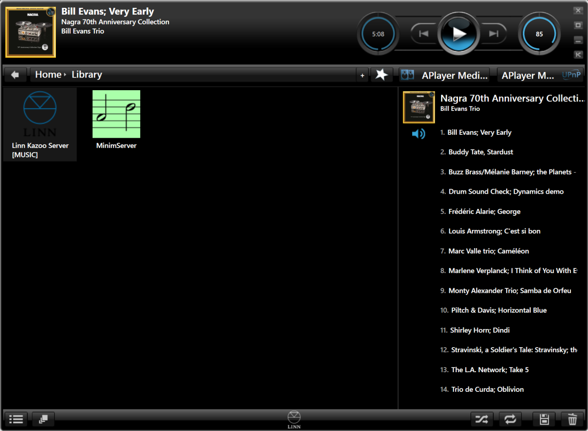
Task: Open the UPnP source selector
Action: pos(540,75)
